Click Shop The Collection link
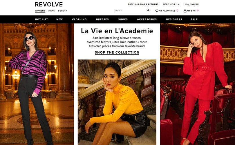235x145 pixels. click(x=117, y=52)
